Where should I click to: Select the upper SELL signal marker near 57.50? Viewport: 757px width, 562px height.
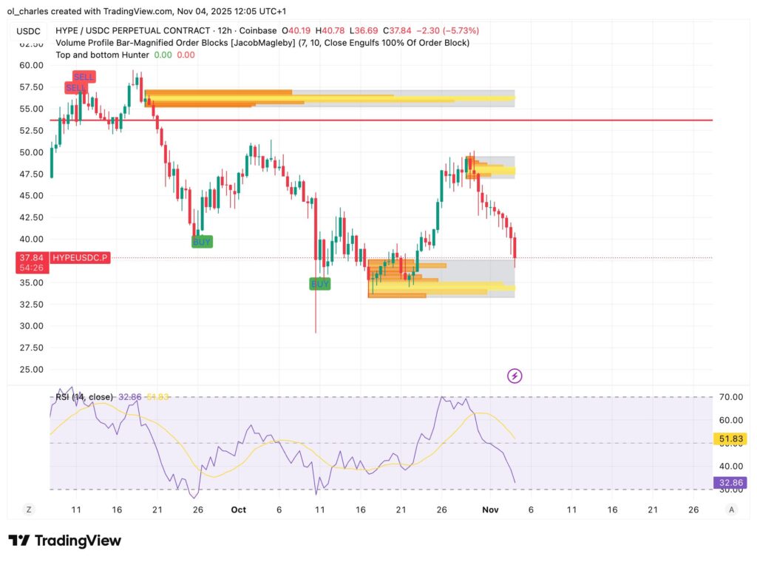point(84,76)
